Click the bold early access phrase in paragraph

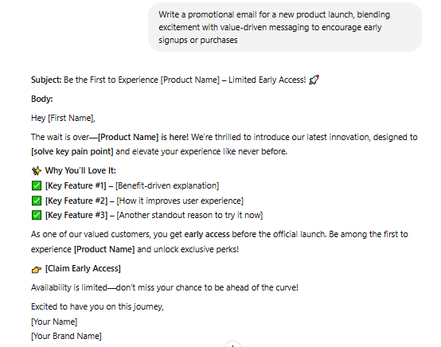pyautogui.click(x=207, y=234)
